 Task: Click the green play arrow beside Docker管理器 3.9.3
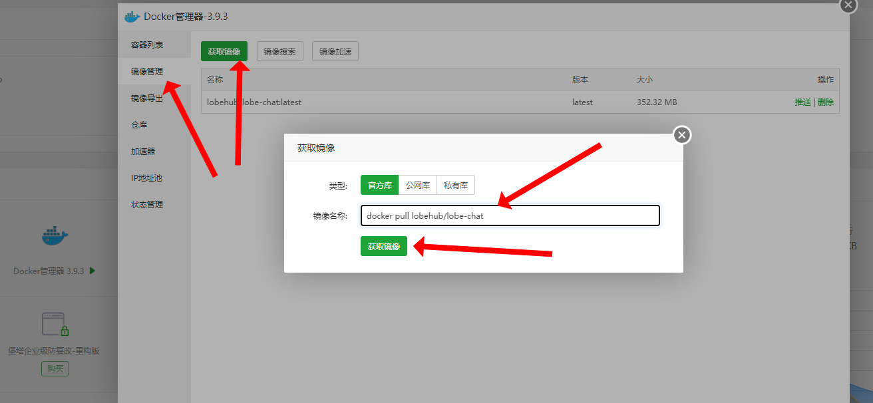pos(92,271)
